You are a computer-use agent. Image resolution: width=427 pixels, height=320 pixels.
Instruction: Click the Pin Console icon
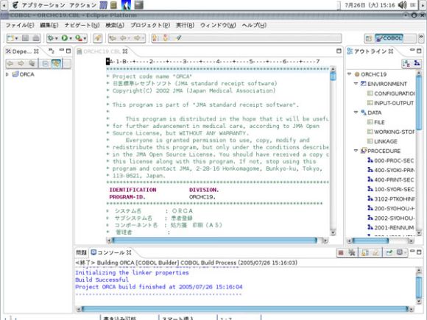pyautogui.click(x=389, y=253)
